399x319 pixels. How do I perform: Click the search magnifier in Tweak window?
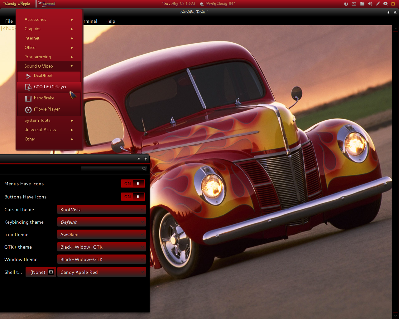tap(144, 169)
